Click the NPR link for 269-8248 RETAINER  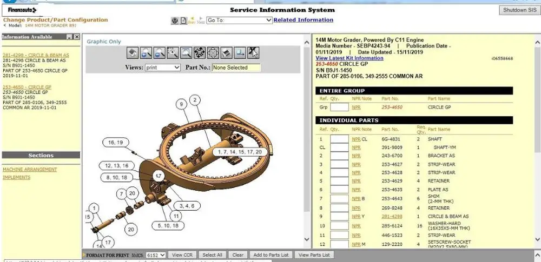tap(356, 208)
